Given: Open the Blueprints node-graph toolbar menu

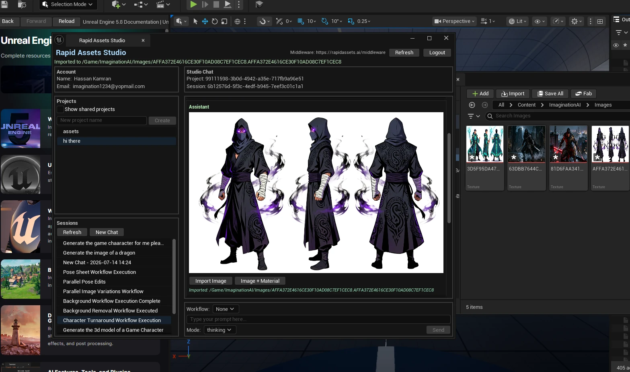Looking at the screenshot, I should pos(141,4).
